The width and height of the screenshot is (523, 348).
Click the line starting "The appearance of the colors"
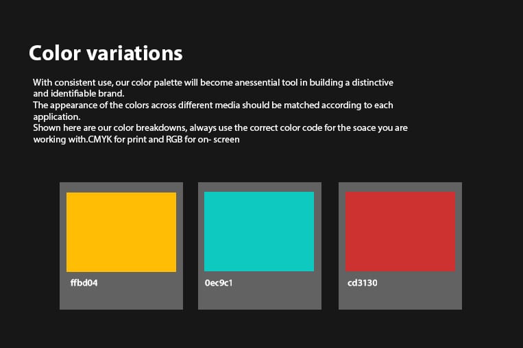click(x=212, y=105)
